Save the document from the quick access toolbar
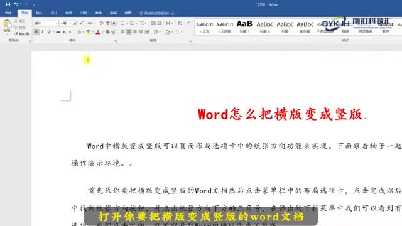 click(8, 4)
